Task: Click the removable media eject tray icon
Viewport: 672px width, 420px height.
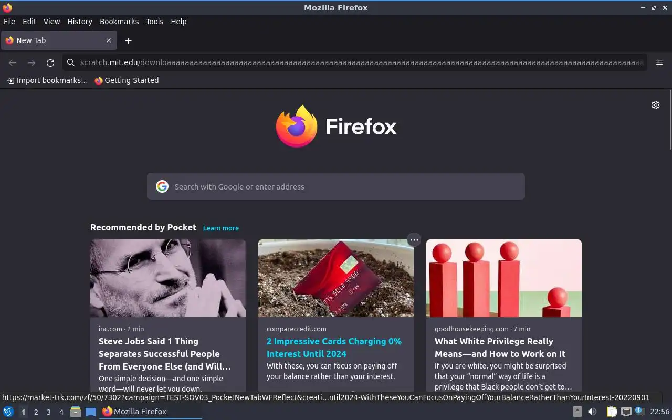Action: 577,412
